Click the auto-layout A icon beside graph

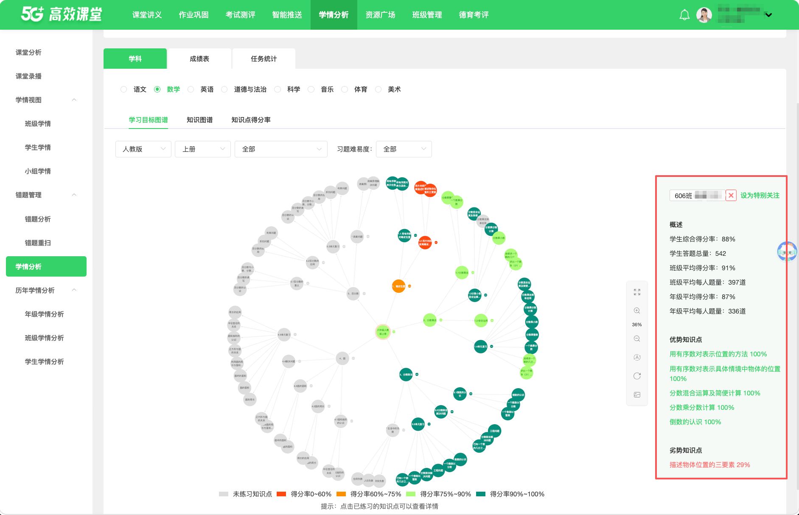click(x=637, y=357)
